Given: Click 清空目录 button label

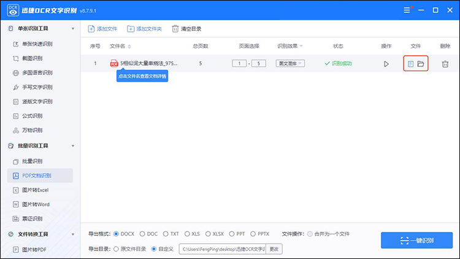Looking at the screenshot, I should pos(191,29).
